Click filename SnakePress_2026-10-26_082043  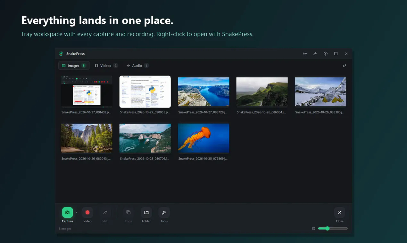87,159
